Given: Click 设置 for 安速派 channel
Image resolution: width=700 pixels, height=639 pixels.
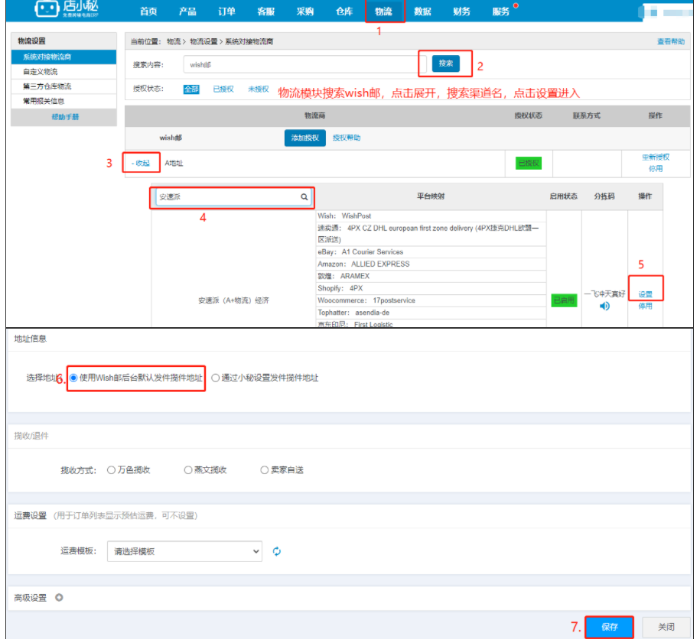Looking at the screenshot, I should point(645,294).
